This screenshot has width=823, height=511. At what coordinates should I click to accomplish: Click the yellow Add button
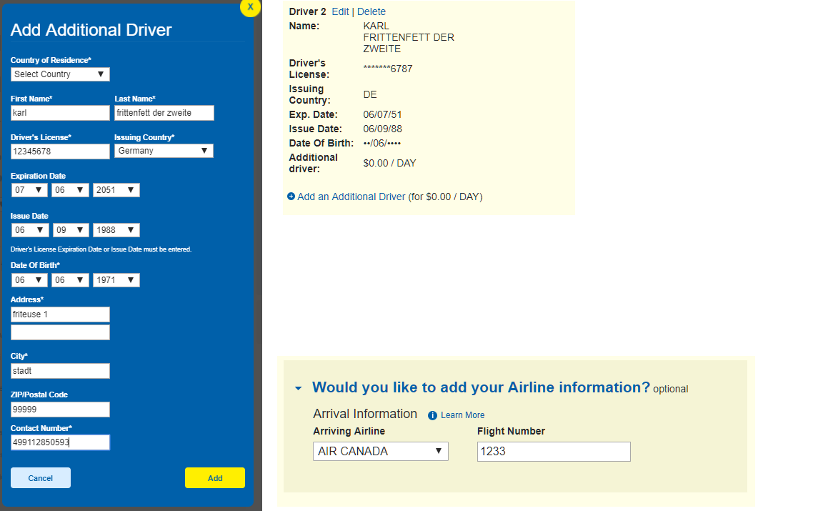coord(215,478)
